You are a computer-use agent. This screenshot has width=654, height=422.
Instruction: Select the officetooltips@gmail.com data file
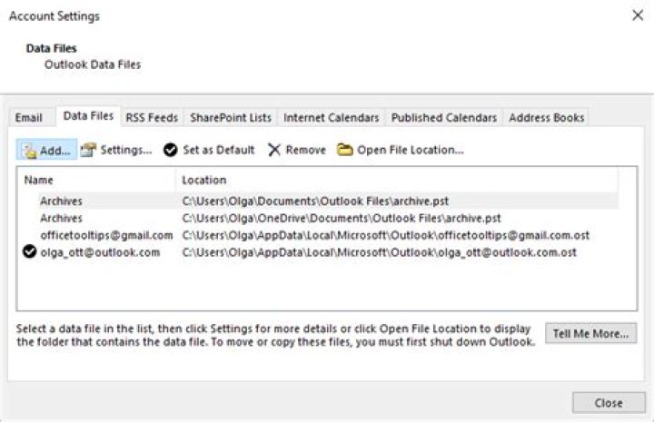coord(319,235)
